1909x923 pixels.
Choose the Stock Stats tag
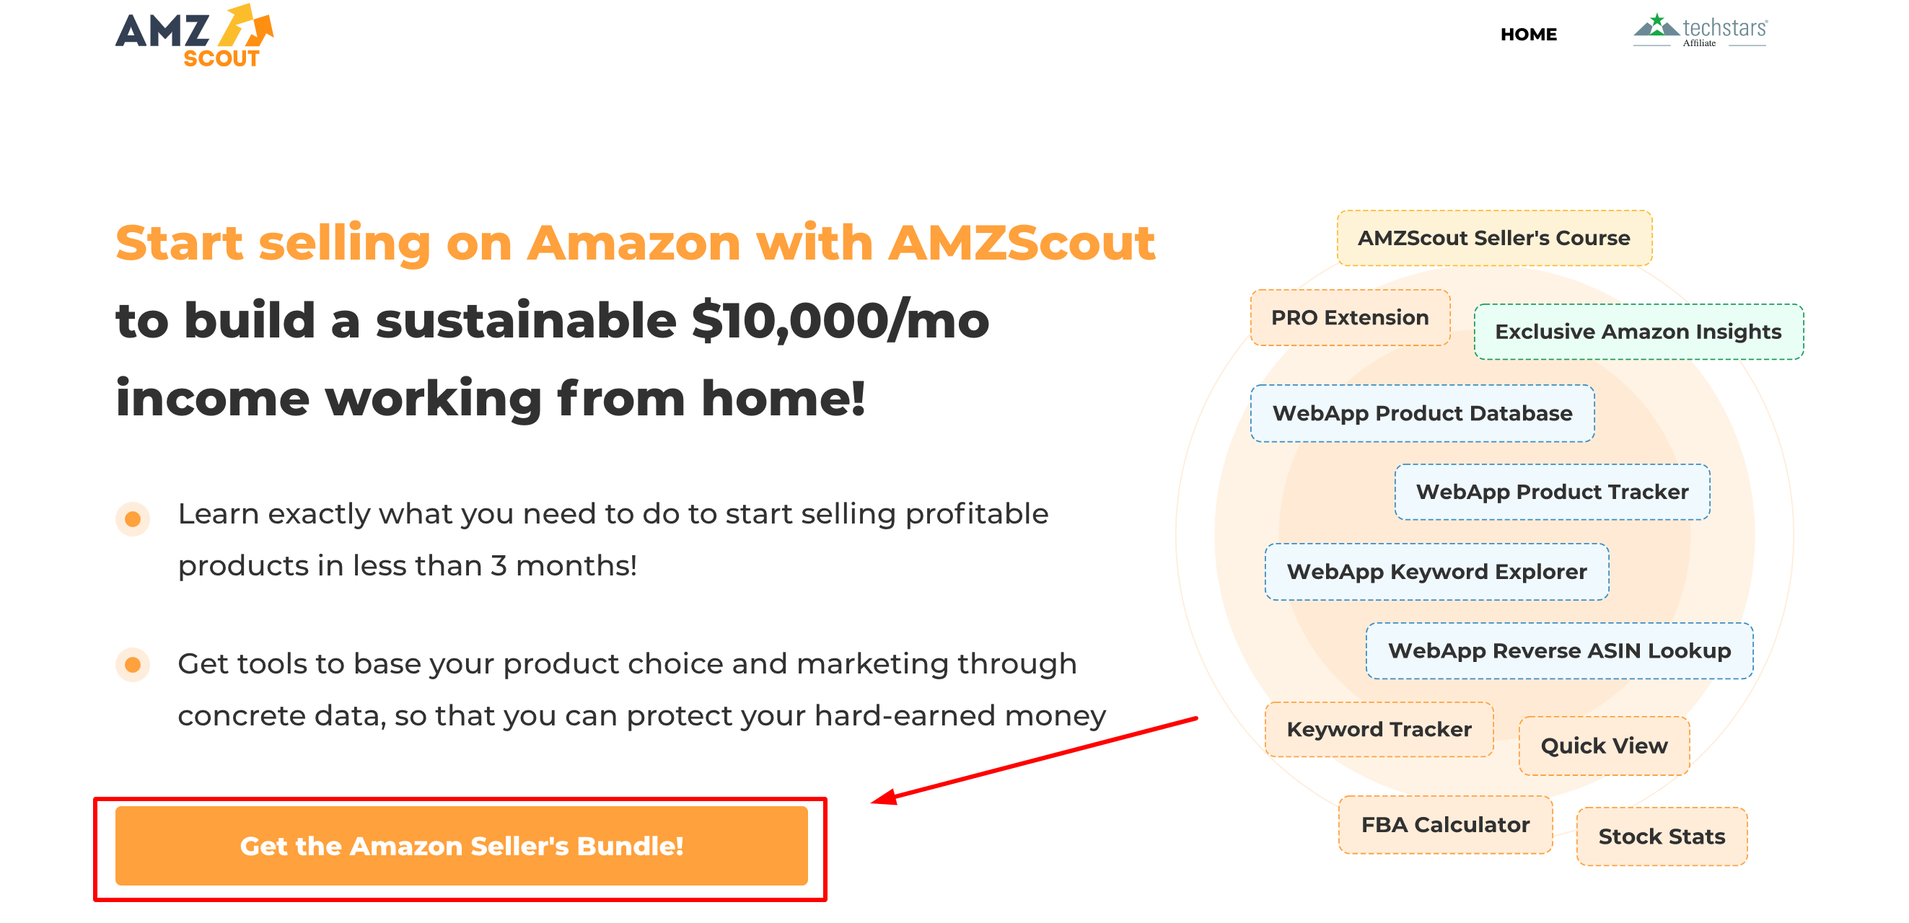1661,836
